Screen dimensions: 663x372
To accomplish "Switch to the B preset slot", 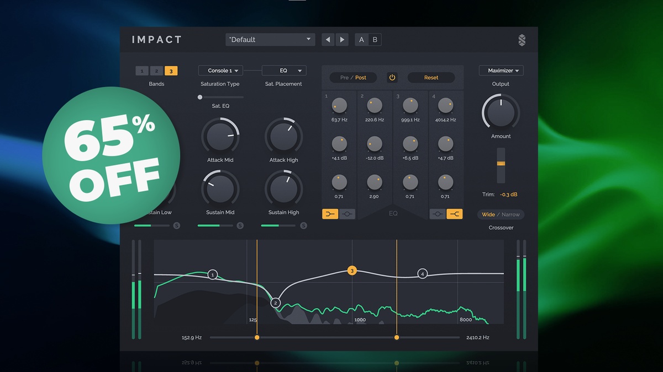I will point(375,40).
